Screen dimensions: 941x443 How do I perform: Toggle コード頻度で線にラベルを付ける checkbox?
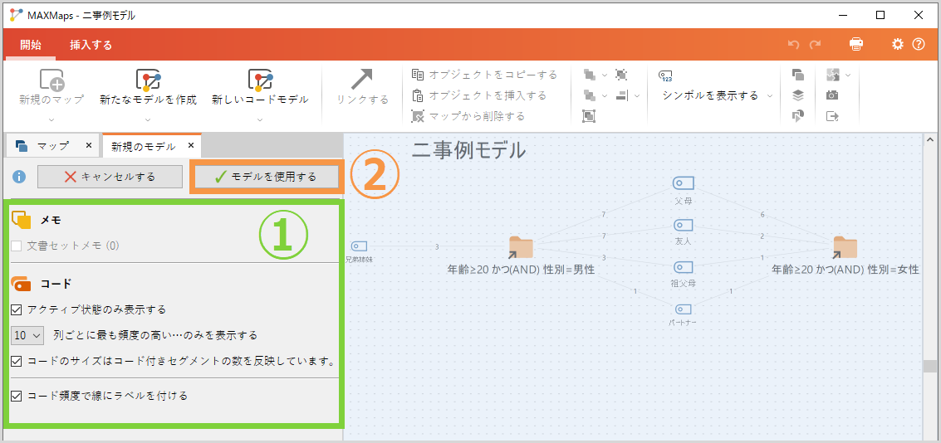(17, 396)
